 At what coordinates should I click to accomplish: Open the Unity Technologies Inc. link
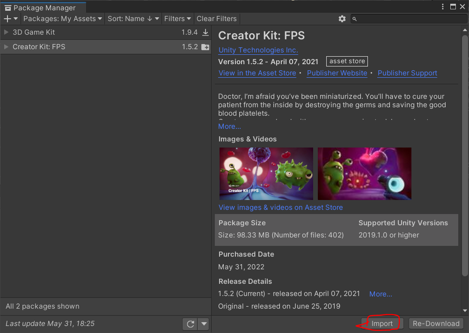258,50
